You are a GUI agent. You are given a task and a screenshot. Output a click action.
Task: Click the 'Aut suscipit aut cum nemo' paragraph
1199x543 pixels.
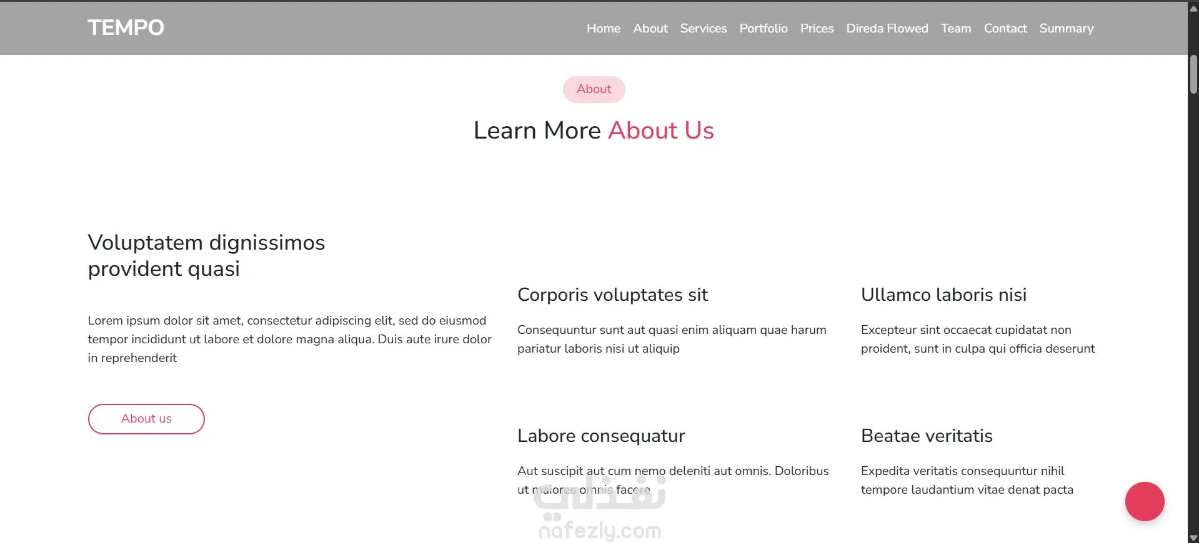673,480
